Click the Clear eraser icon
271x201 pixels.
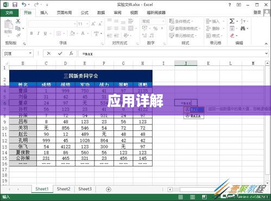[232, 35]
